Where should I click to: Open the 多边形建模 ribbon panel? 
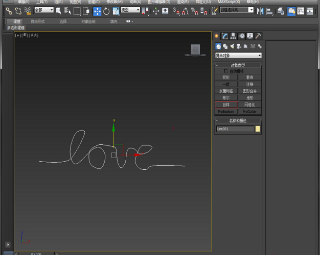pos(16,28)
